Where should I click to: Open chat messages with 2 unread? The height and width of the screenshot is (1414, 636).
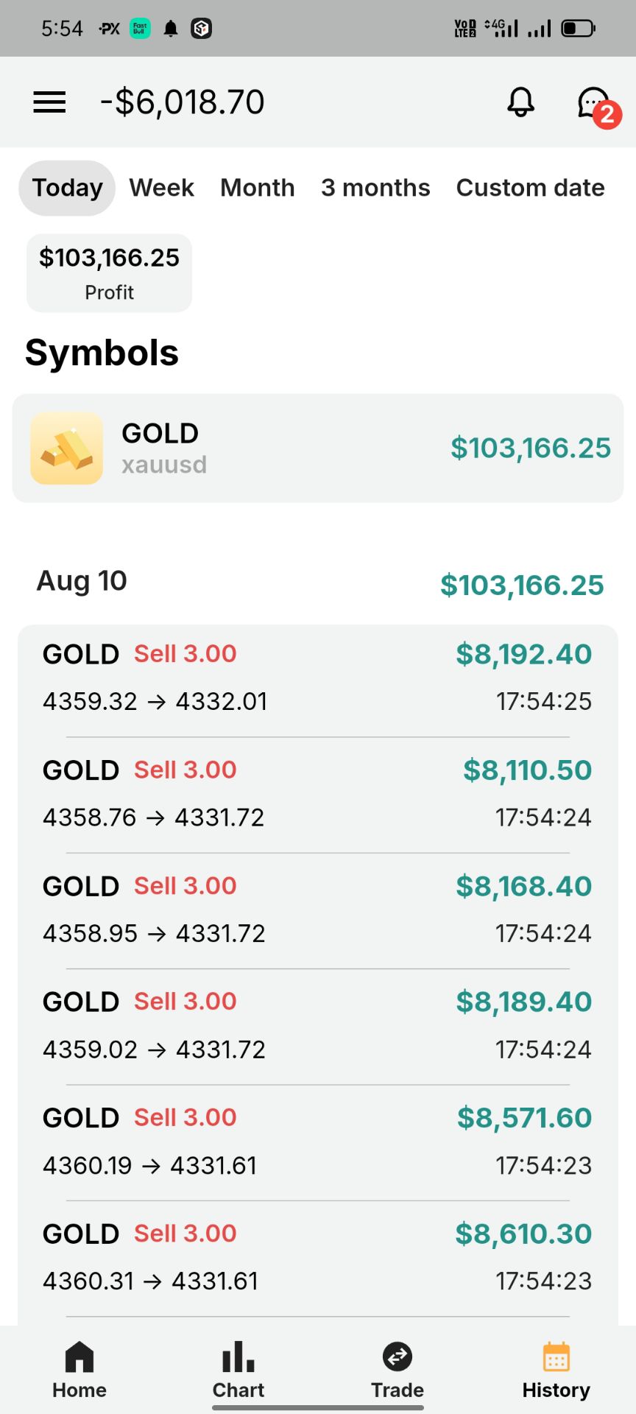596,105
